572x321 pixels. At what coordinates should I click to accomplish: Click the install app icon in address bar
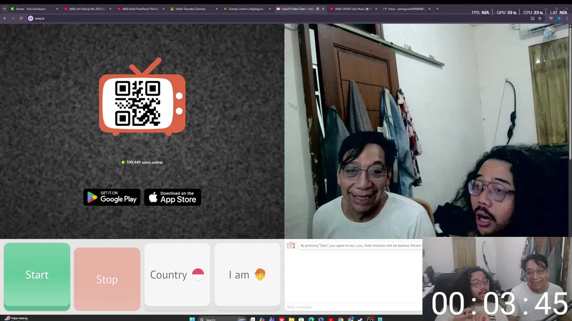(532, 18)
